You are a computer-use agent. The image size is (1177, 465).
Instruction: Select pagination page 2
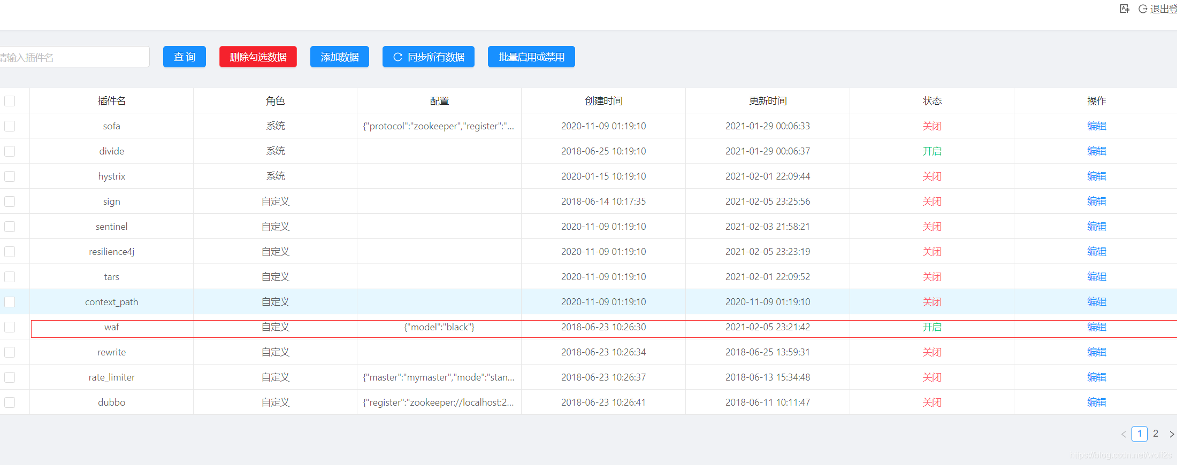1156,433
